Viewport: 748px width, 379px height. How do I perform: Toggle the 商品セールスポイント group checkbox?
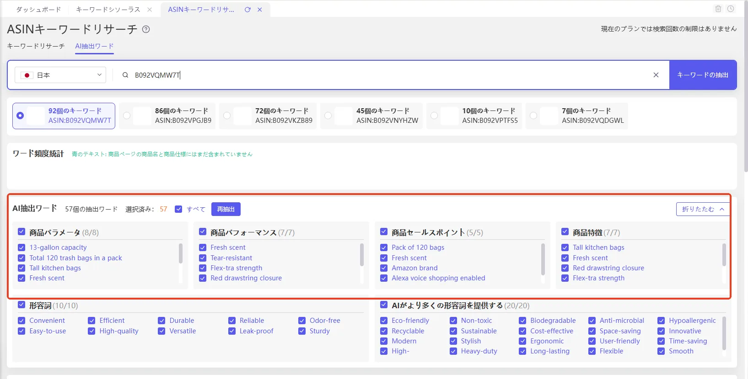click(384, 232)
